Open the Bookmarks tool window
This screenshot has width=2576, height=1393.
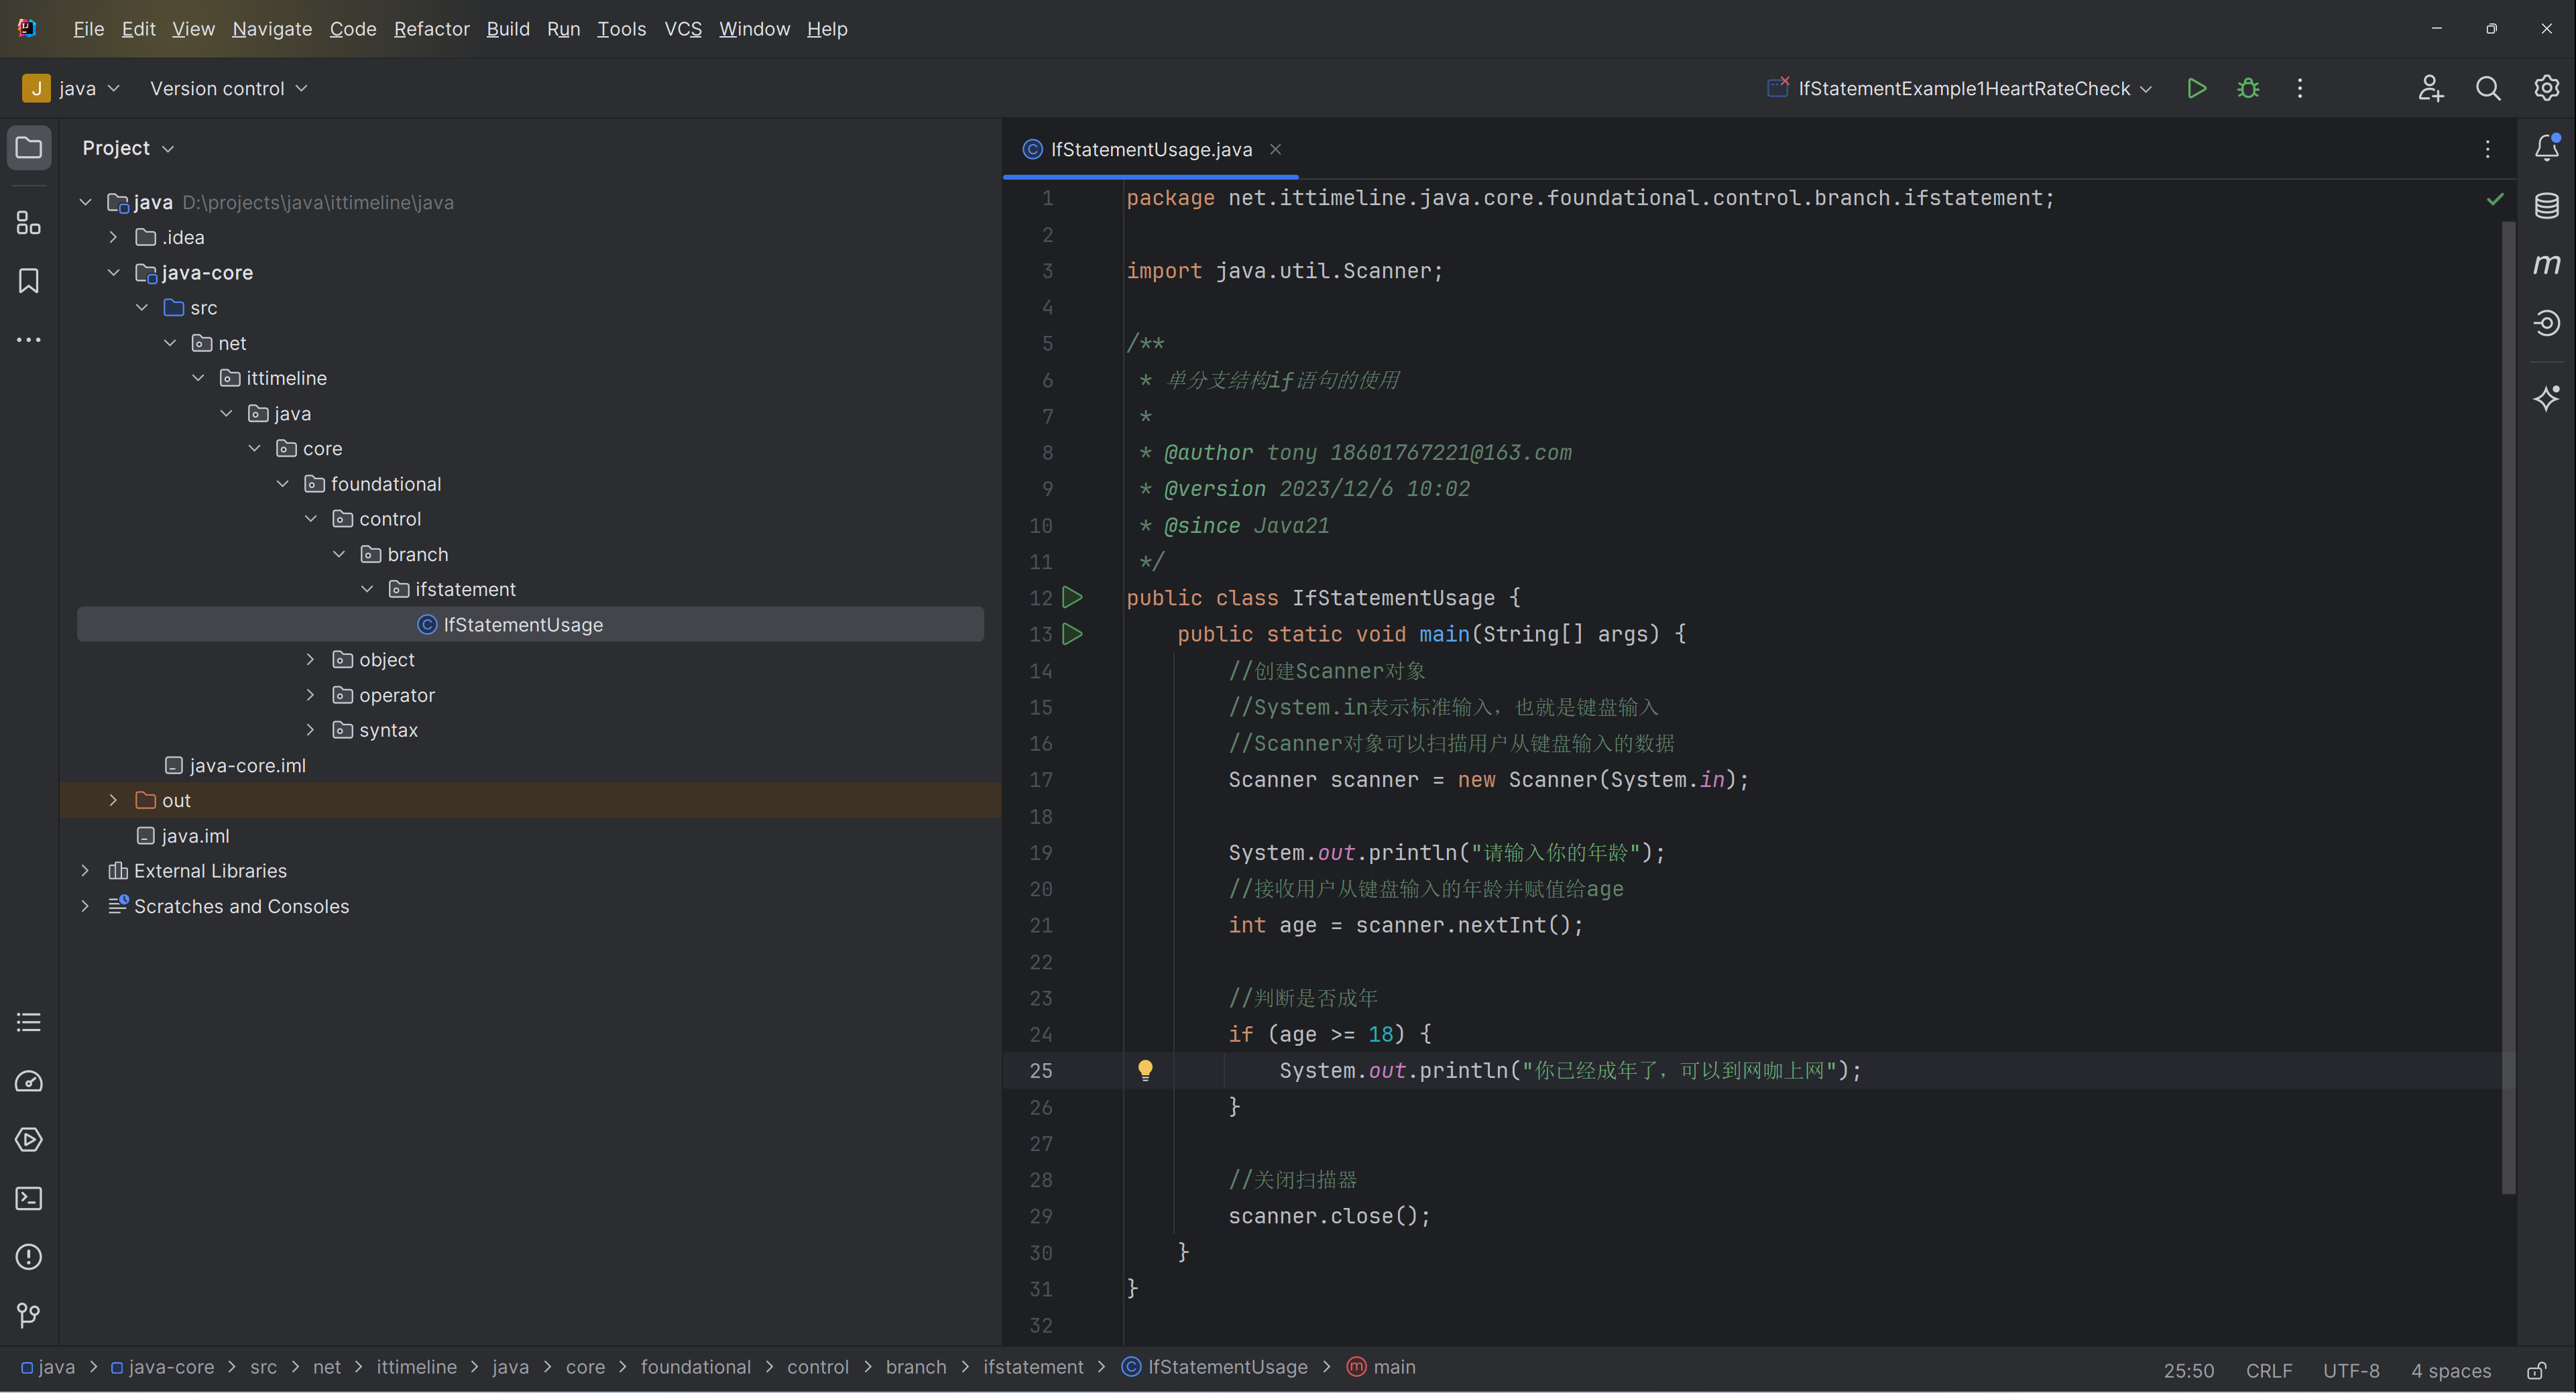pyautogui.click(x=29, y=281)
